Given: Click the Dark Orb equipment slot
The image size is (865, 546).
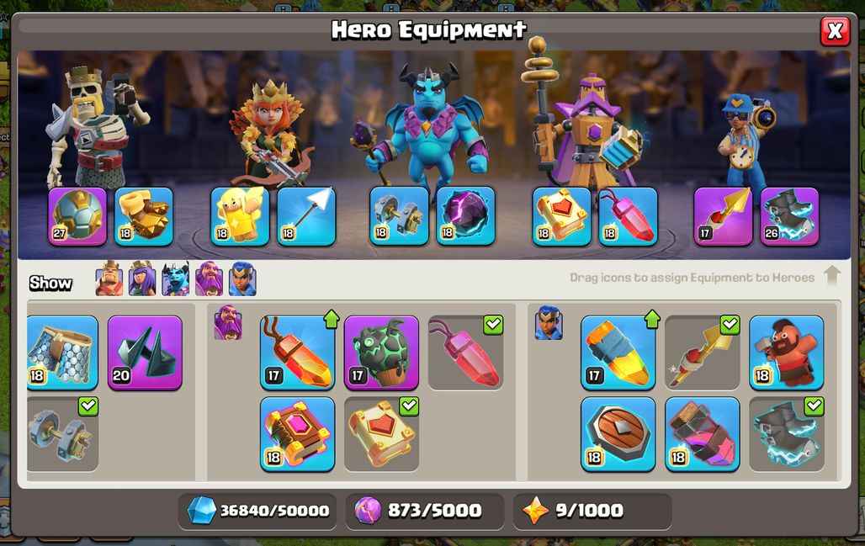Looking at the screenshot, I should pos(465,216).
